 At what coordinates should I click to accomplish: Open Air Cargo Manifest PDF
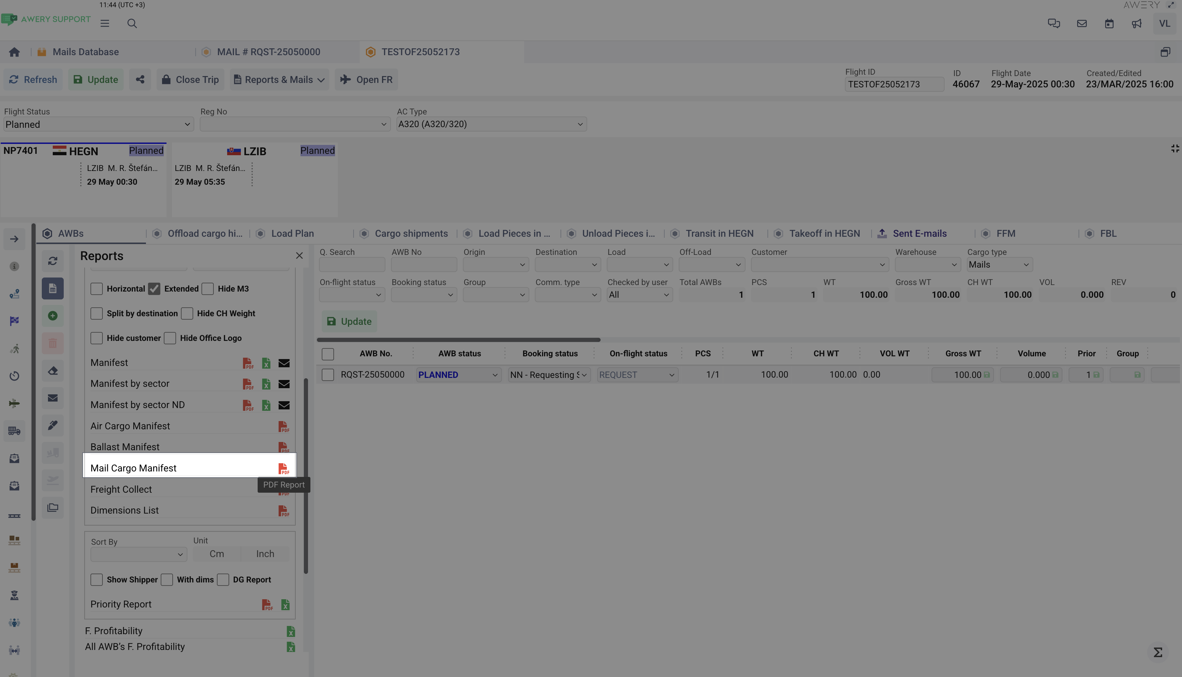(x=283, y=426)
